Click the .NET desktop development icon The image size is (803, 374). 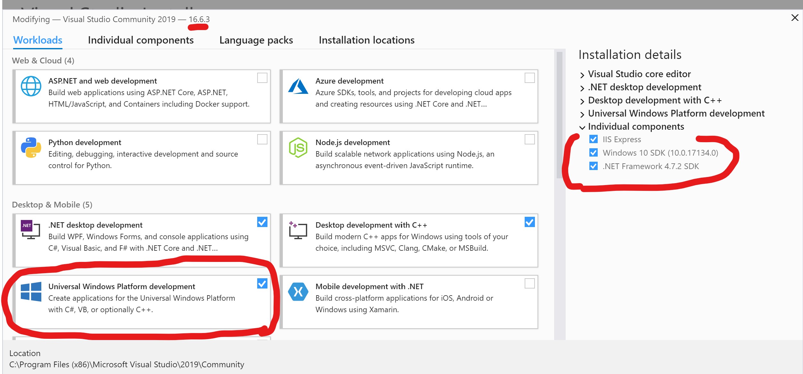coord(31,230)
